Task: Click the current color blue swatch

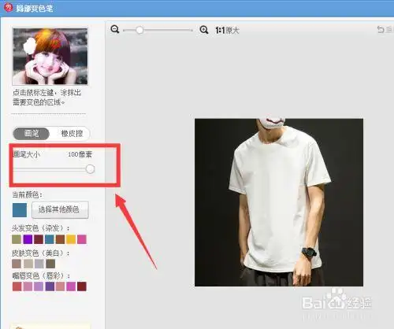Action: [x=20, y=210]
